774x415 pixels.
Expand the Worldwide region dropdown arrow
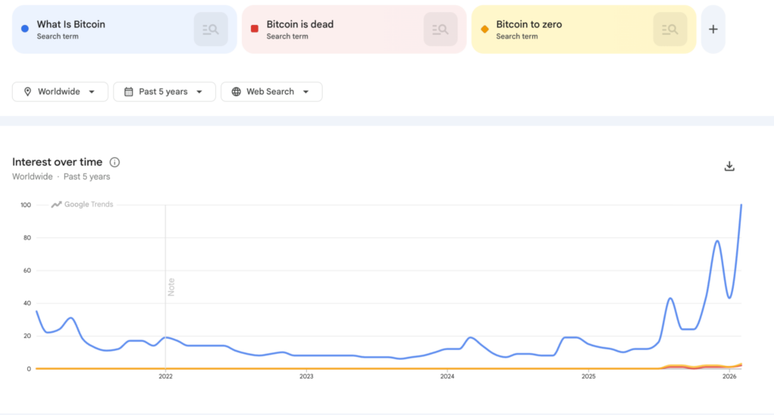coord(92,92)
